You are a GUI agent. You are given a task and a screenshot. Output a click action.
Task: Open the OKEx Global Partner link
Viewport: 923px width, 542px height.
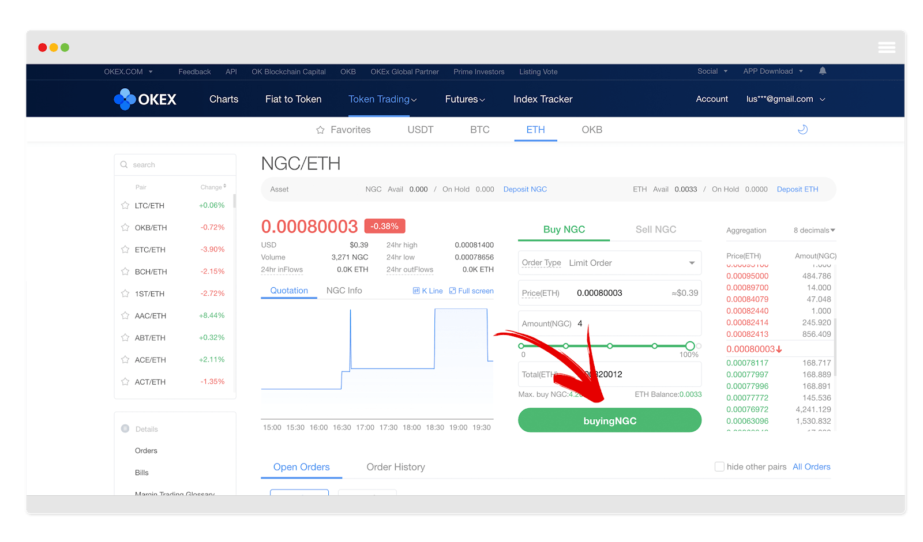click(x=404, y=72)
